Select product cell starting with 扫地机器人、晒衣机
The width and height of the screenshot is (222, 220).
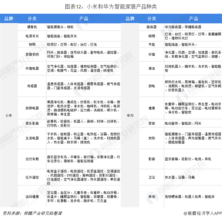coord(193,68)
